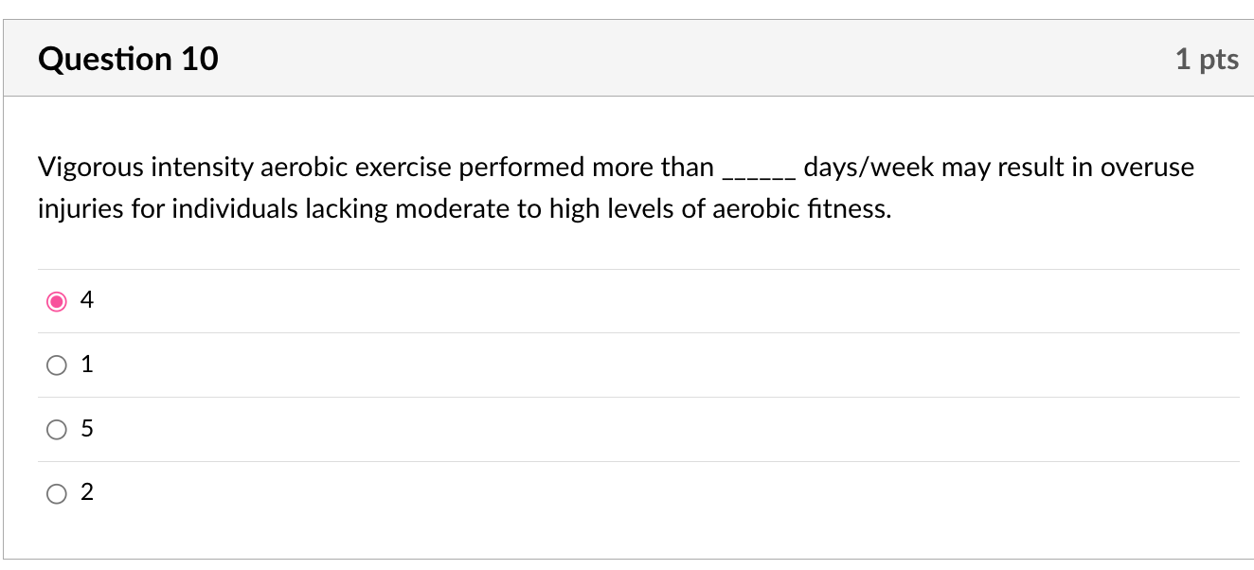Select the currently filled radio button
Image resolution: width=1254 pixels, height=570 pixels.
[x=57, y=300]
